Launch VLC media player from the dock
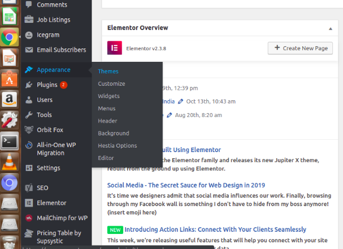The image size is (343, 249). 9,162
